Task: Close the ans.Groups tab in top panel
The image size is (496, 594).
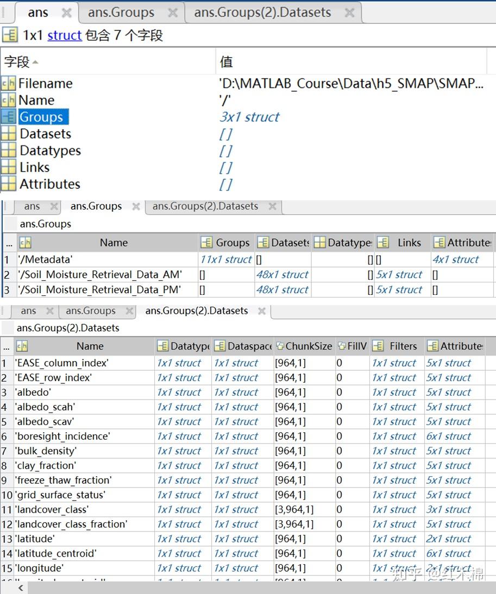Action: (x=173, y=13)
